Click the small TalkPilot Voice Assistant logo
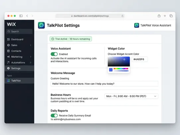This screenshot has width=180, height=135. pyautogui.click(x=136, y=25)
